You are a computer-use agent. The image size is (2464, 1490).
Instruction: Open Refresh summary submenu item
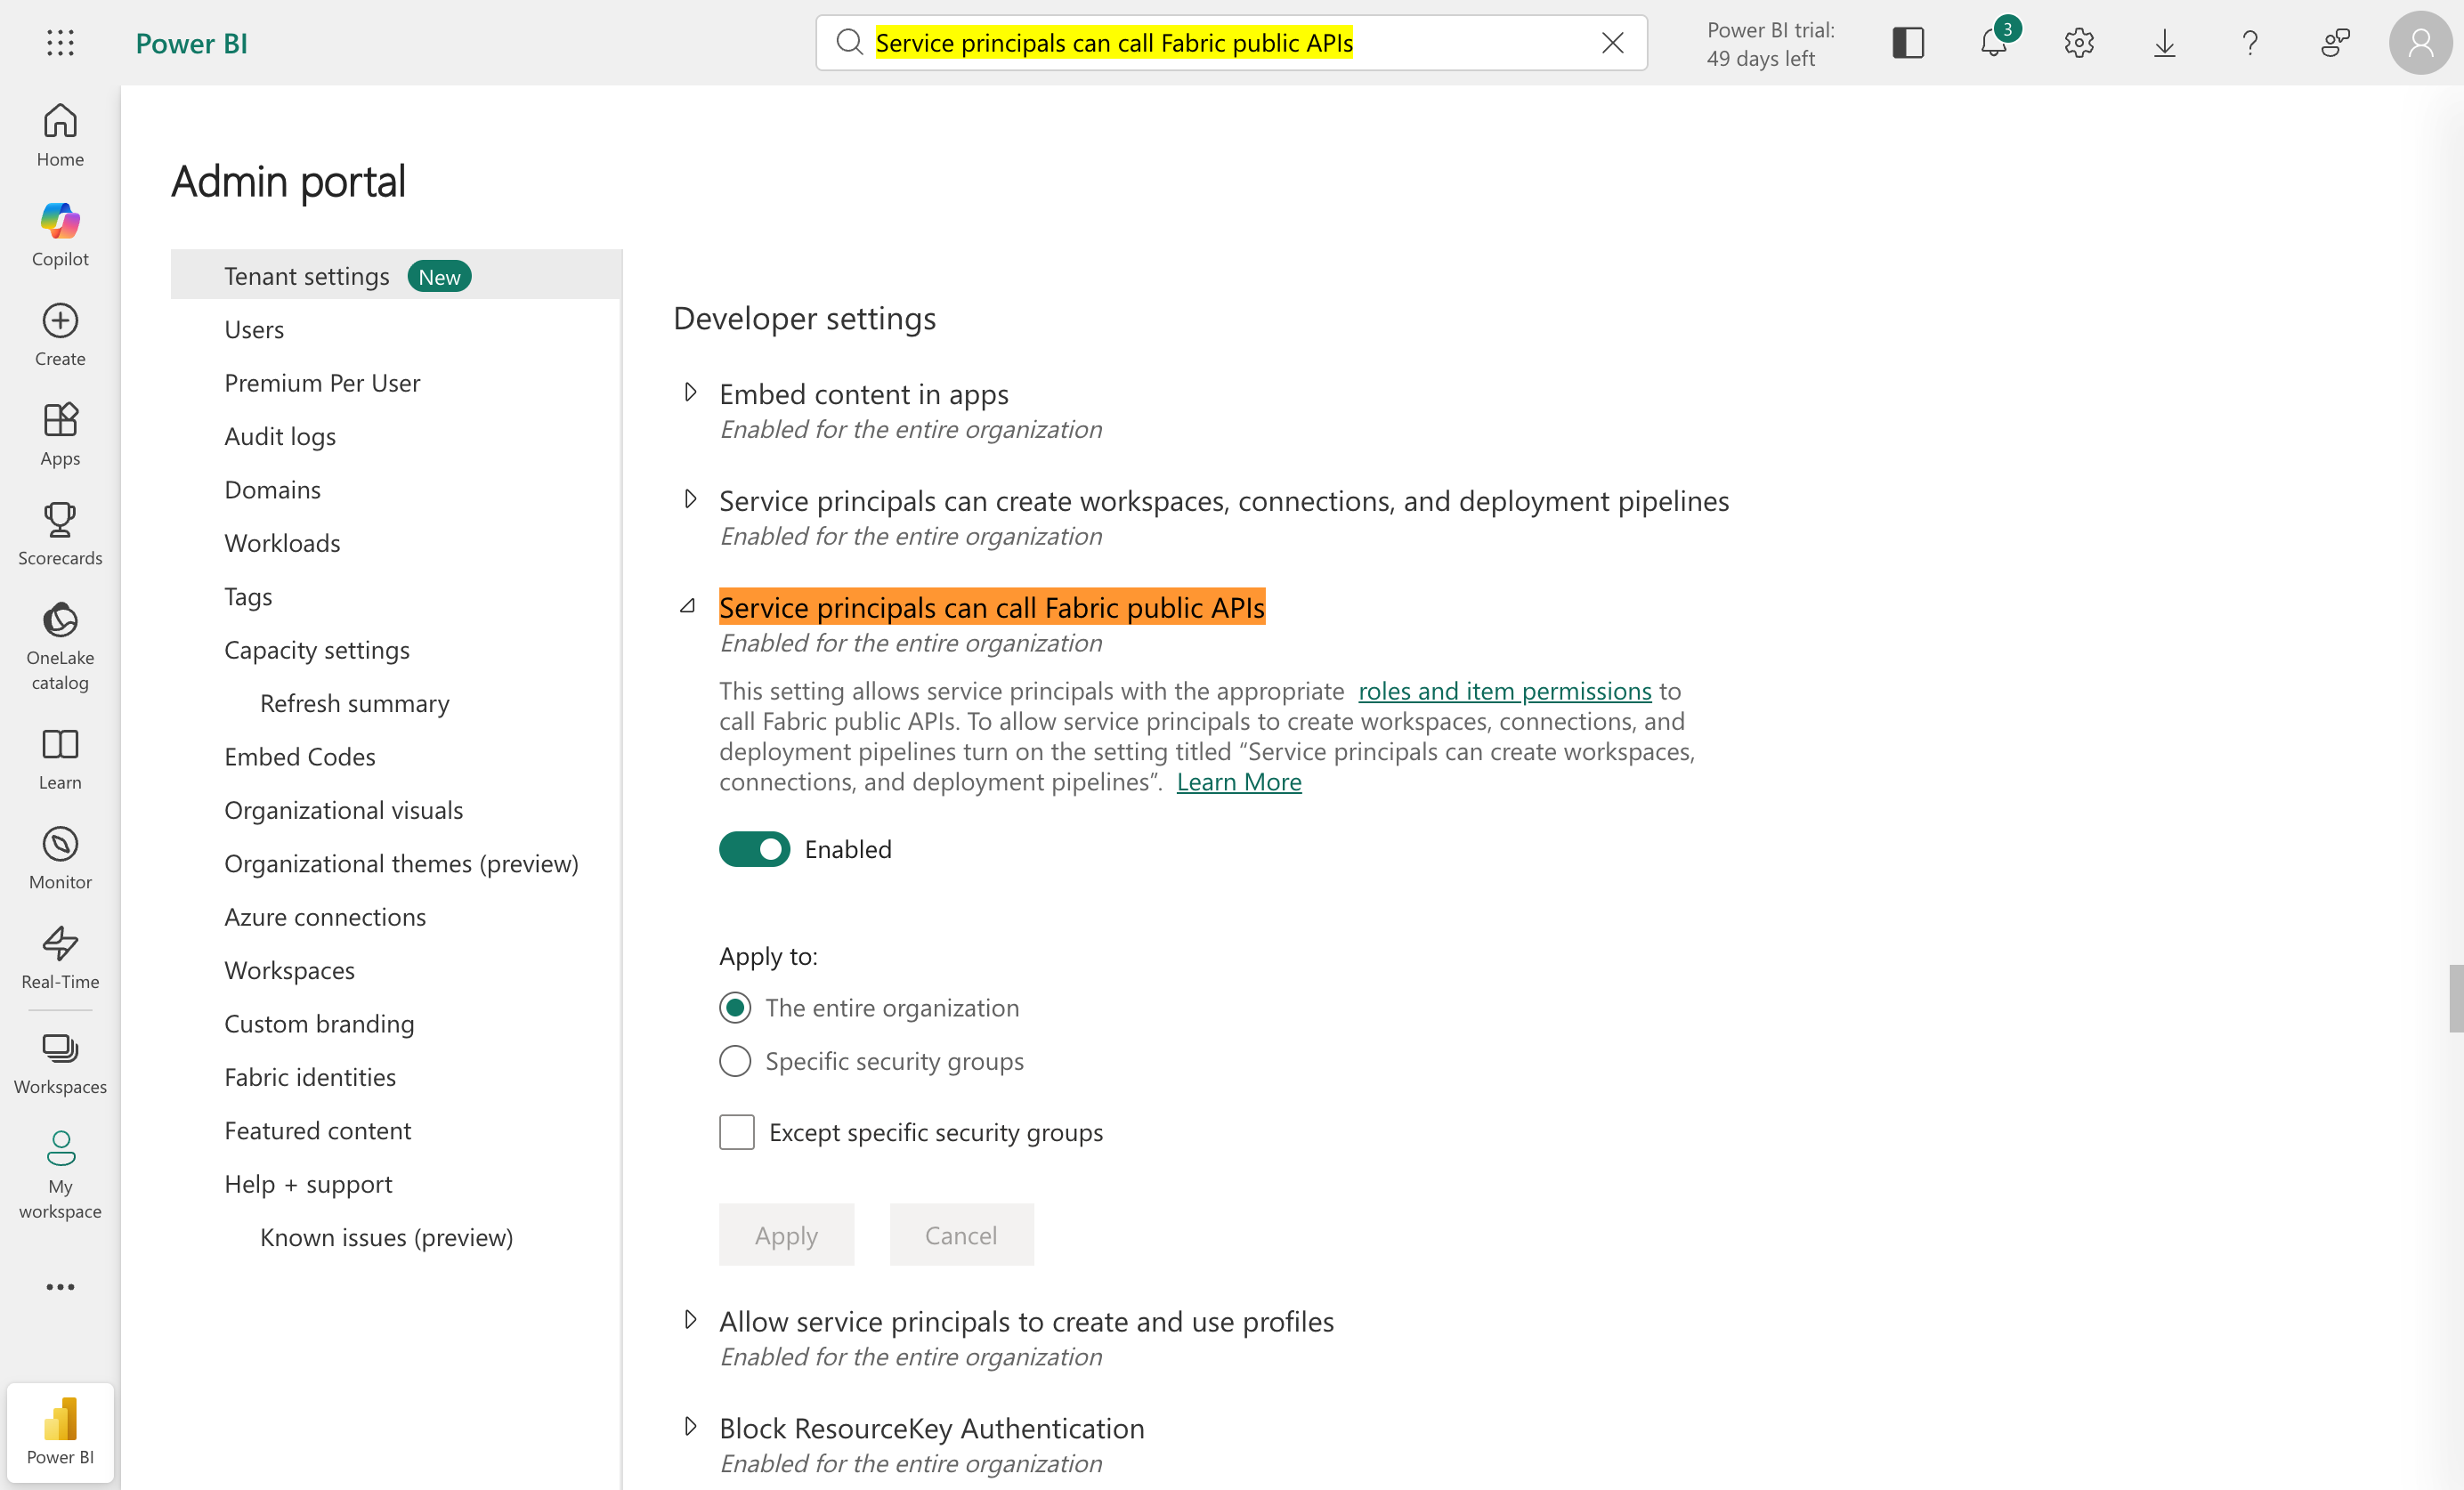[x=355, y=703]
